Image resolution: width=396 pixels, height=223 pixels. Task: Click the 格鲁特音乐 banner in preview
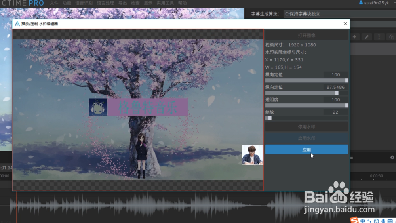tap(147, 107)
